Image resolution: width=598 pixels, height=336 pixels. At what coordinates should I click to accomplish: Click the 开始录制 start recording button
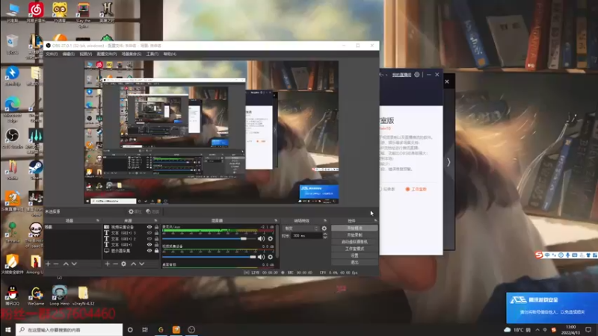point(354,235)
